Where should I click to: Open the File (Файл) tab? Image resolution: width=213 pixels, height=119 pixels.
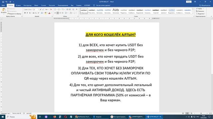click(x=3, y=5)
